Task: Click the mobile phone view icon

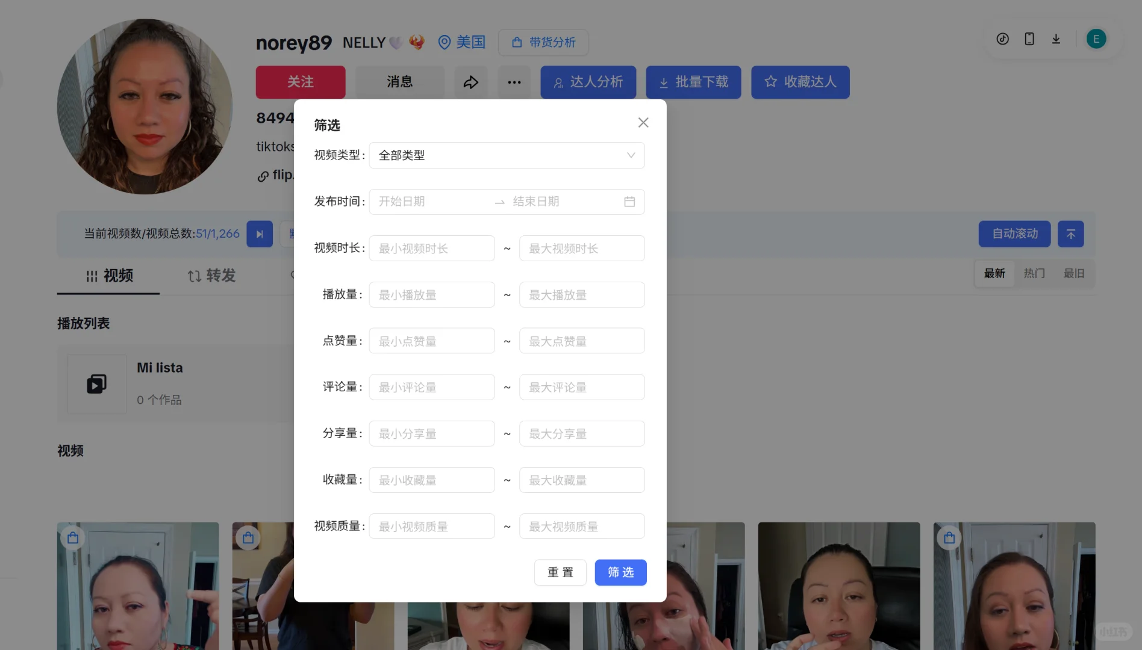Action: pos(1029,39)
